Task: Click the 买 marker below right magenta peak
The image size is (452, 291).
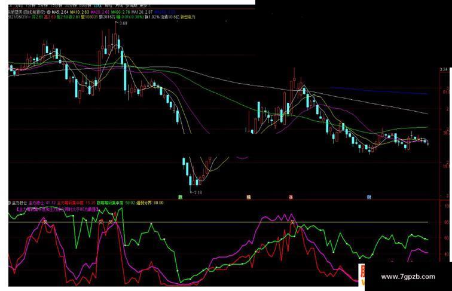Action: [x=292, y=222]
